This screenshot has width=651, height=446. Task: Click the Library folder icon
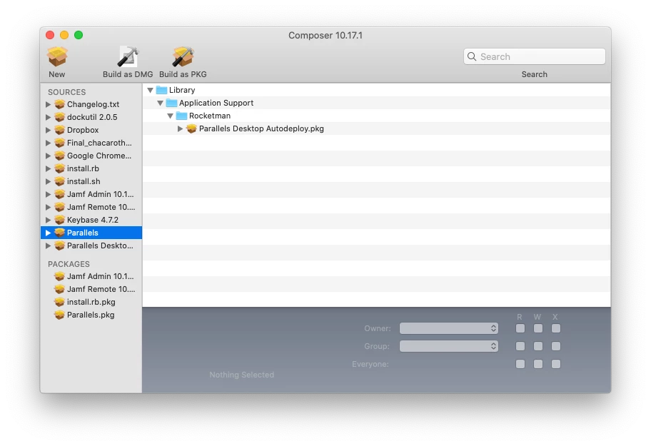(161, 90)
